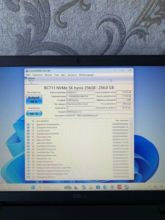Click the PCIe 3.0 x4 transfer mode field
The image size is (165, 220).
coord(80,104)
